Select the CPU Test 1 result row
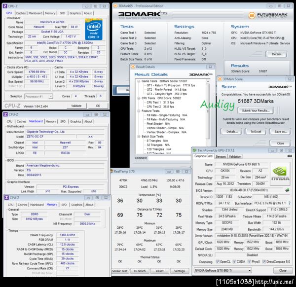This screenshot has width=296, height=287. tap(160, 103)
